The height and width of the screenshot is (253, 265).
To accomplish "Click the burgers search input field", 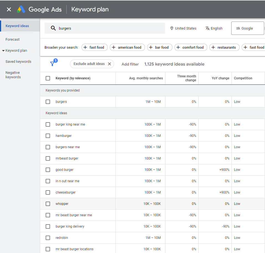I will click(111, 28).
